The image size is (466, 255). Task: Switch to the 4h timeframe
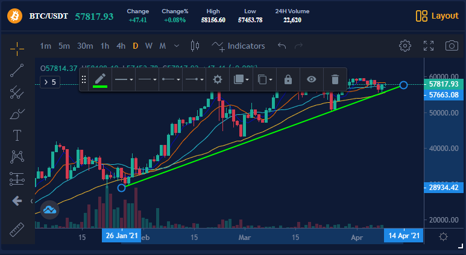(121, 46)
